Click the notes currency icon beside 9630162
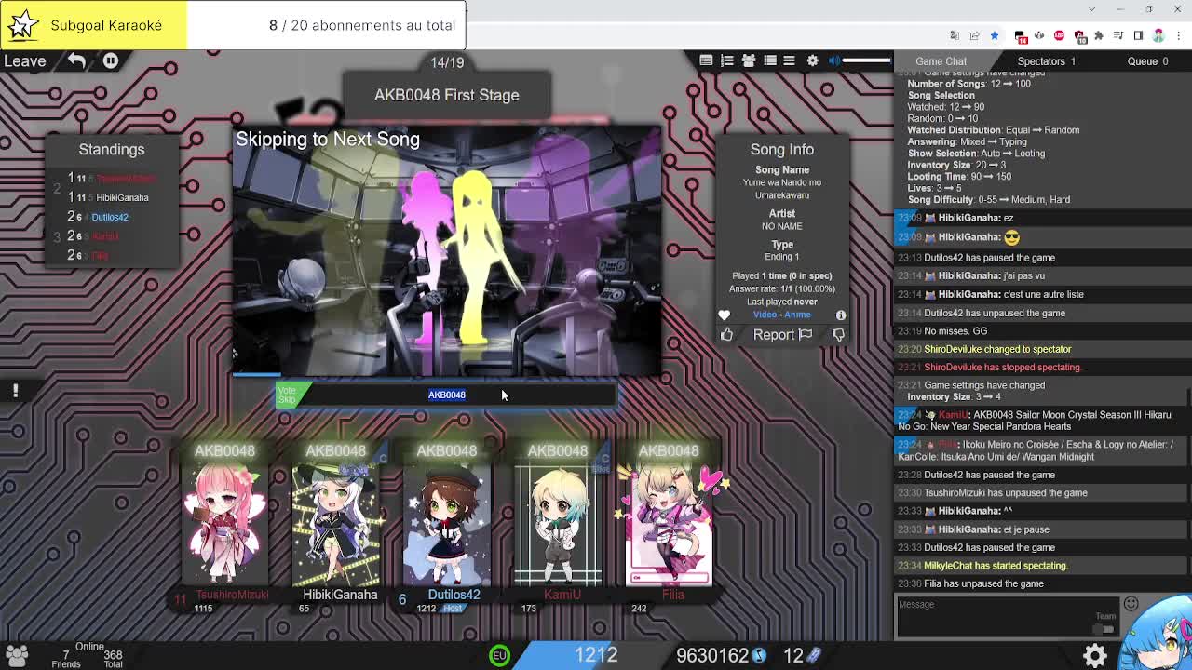Screen dimensions: 1192x670 pos(760,655)
